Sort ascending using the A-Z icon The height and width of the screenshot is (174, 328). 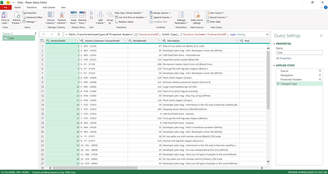click(91, 13)
